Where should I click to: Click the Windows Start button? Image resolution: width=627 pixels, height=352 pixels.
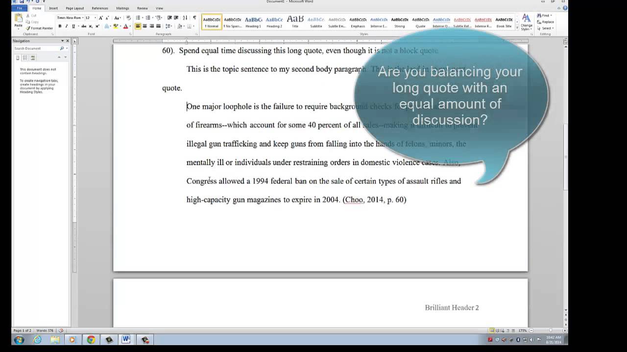pyautogui.click(x=19, y=340)
